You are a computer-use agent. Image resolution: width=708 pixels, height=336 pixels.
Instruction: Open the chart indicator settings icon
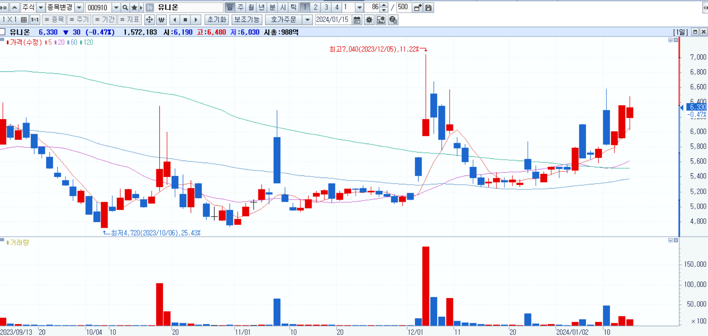pyautogui.click(x=381, y=20)
